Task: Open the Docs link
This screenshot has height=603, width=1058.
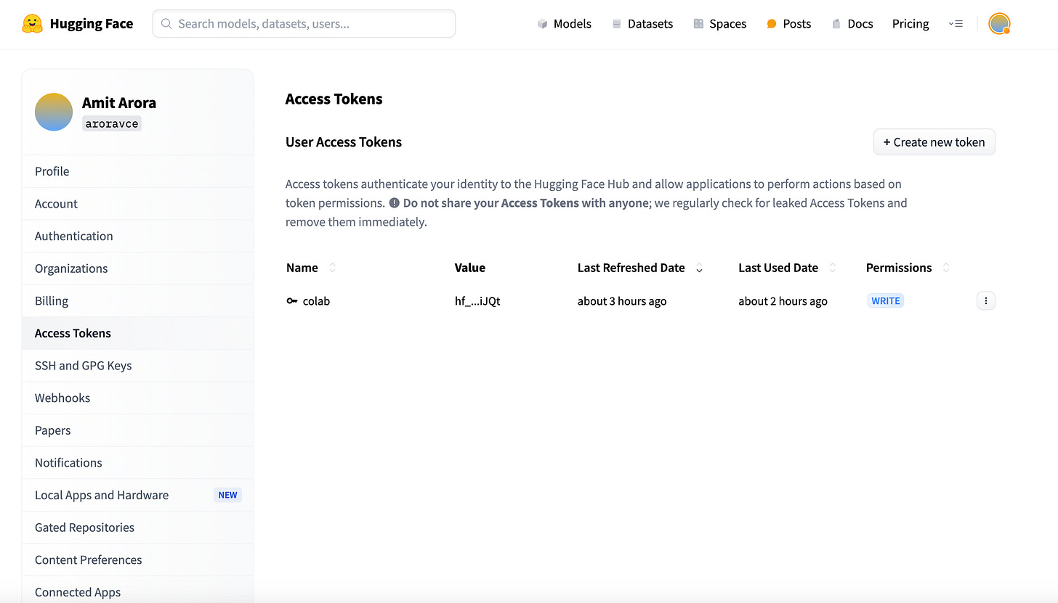Action: pyautogui.click(x=852, y=24)
